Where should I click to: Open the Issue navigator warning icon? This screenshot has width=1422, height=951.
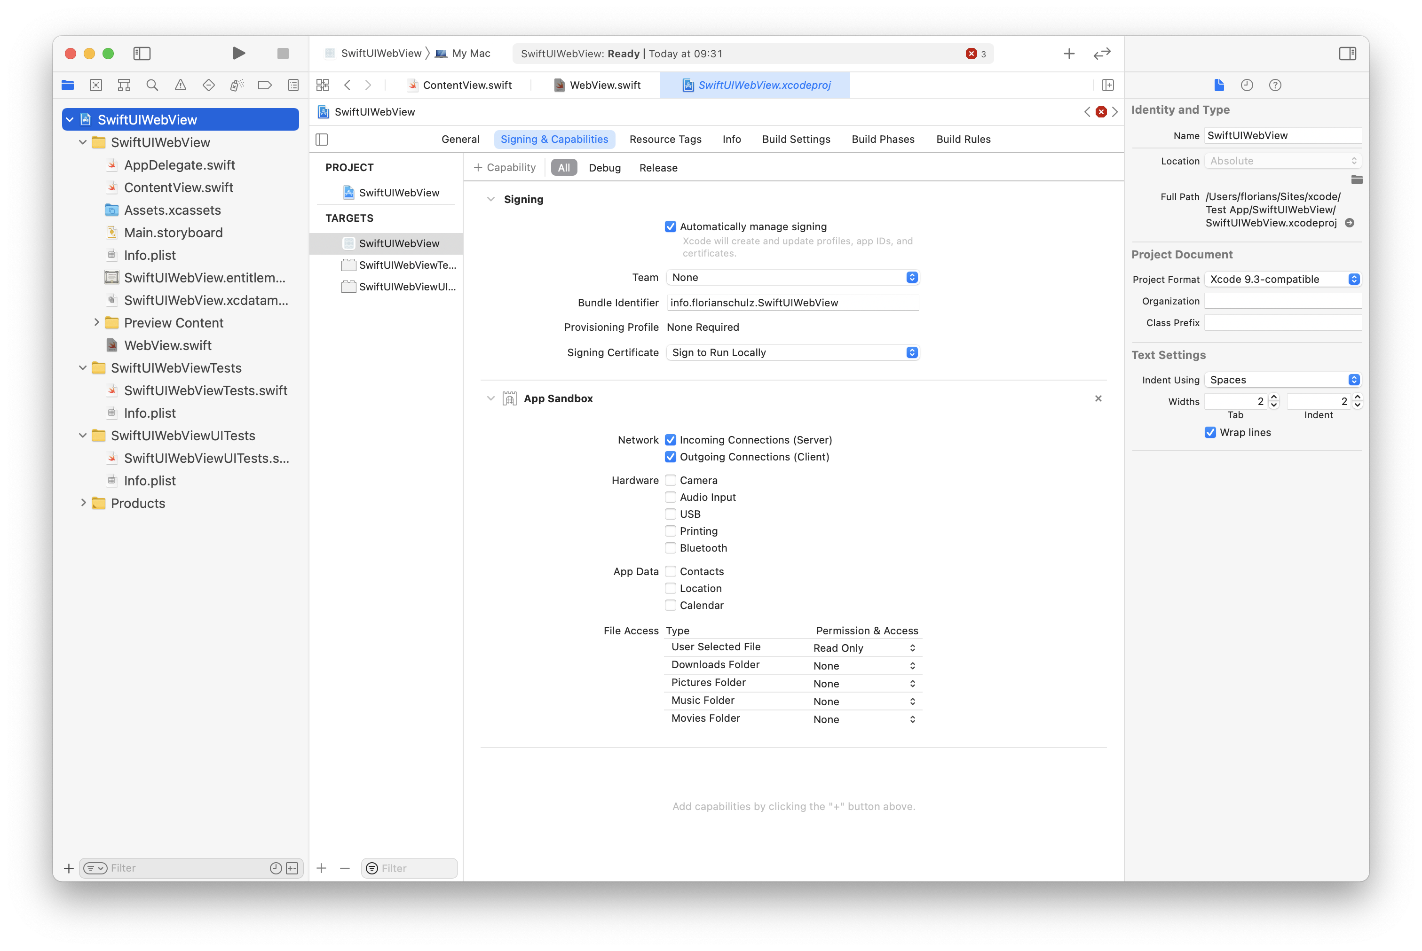180,85
